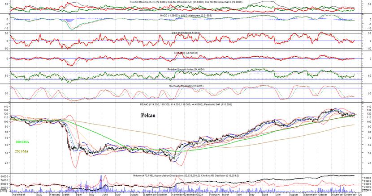Screen dimensions: 372x196
Task: Click the Demand Index panel title
Action: pos(186,33)
